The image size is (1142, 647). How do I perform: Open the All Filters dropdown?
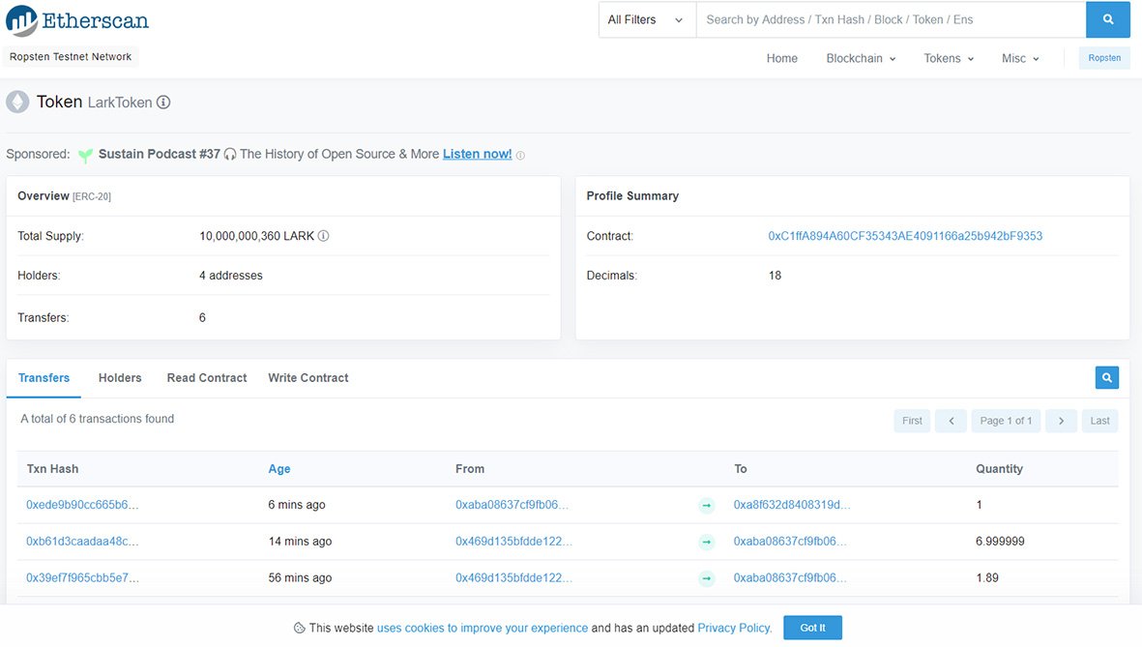point(647,19)
